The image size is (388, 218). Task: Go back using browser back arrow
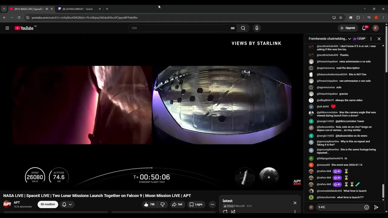coord(4,18)
